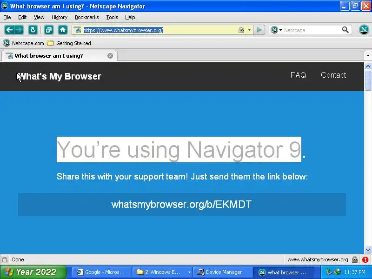
Task: Open the Help menu
Action: click(x=130, y=17)
